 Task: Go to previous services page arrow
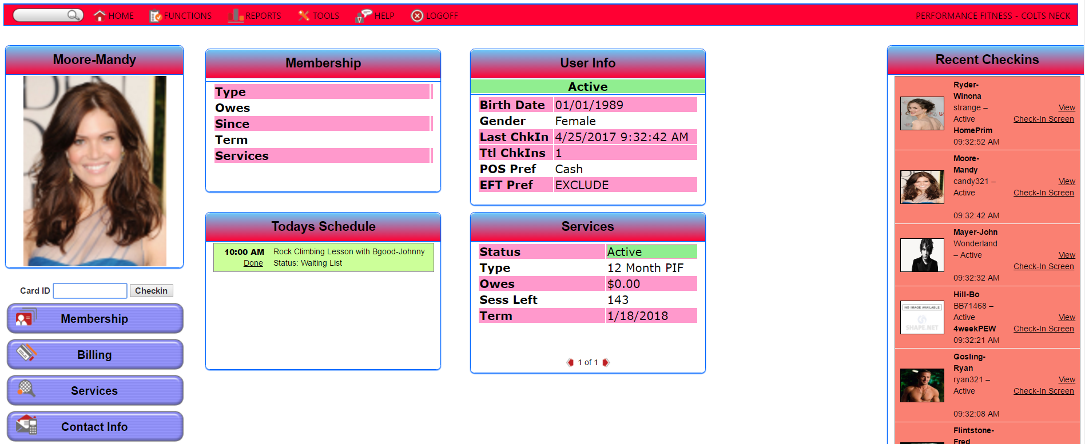click(570, 362)
